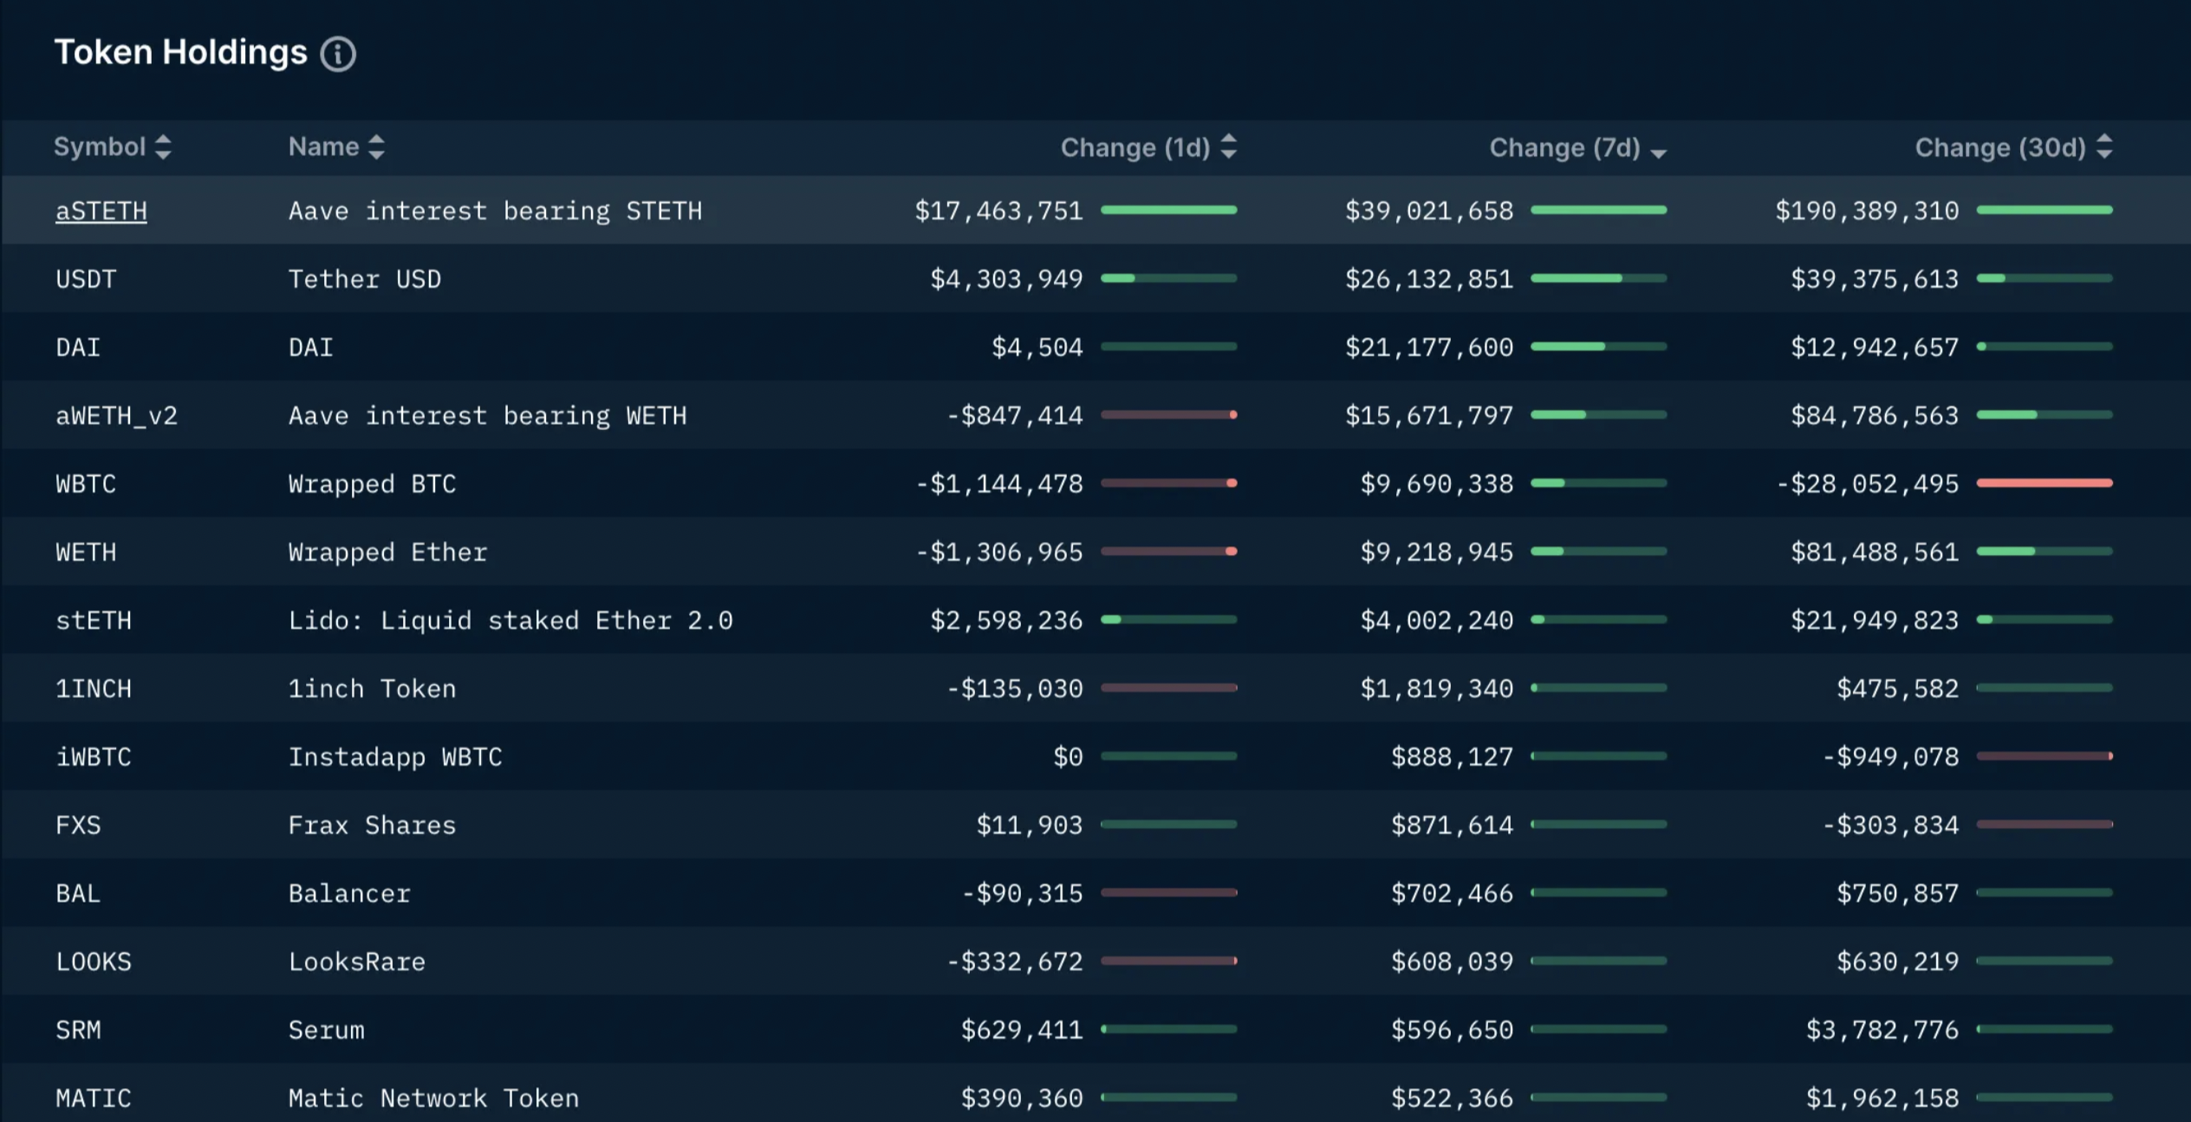This screenshot has width=2191, height=1122.
Task: Click the Change (1d) header label
Action: pyautogui.click(x=1135, y=147)
